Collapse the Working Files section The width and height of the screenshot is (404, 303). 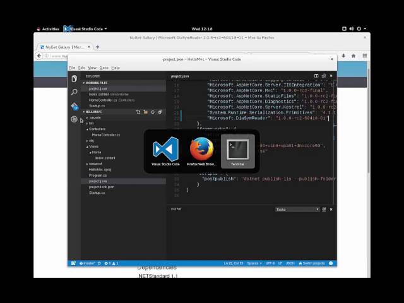click(84, 83)
